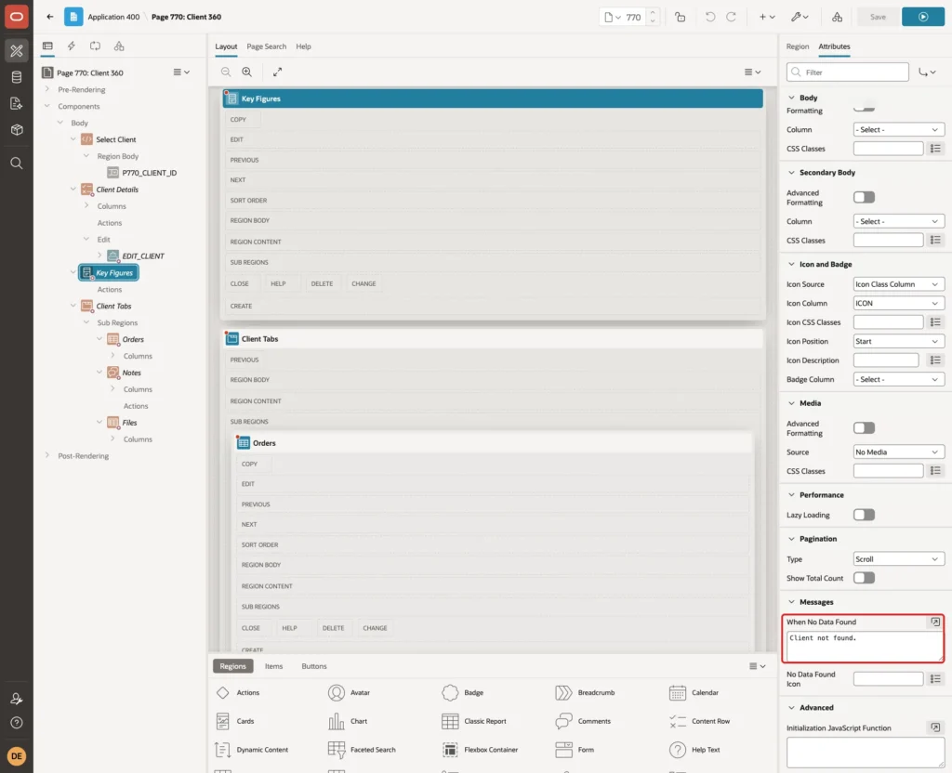Select the Attributes property tab
952x773 pixels.
point(834,46)
